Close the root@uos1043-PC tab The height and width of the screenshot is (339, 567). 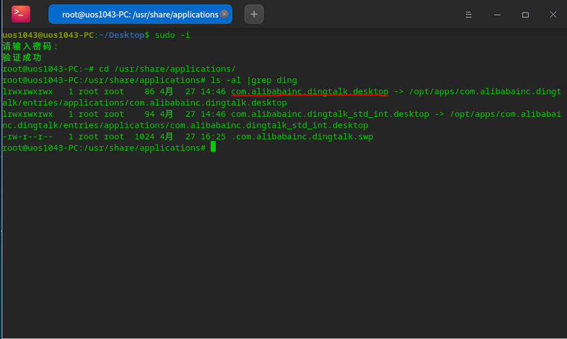tap(224, 14)
